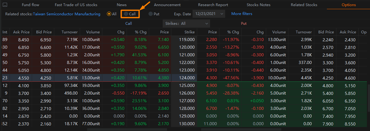370x131 pixels.
Task: Click the panel collapse icon at top-left
Action: [x=5, y=5]
